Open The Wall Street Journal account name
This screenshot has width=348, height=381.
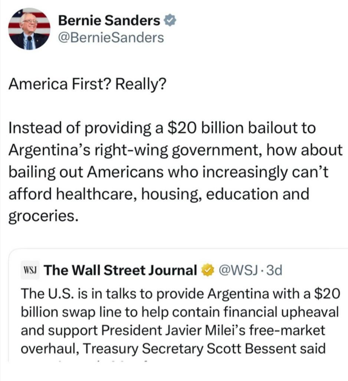click(120, 270)
